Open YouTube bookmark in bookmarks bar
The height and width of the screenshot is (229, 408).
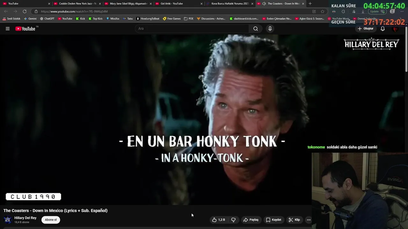coord(65,19)
